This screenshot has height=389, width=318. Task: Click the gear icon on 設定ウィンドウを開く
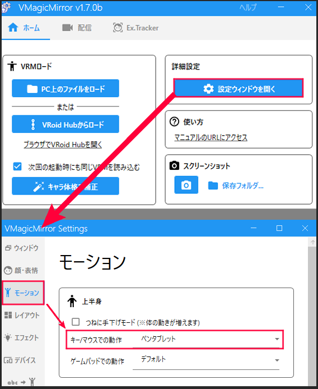coord(208,89)
